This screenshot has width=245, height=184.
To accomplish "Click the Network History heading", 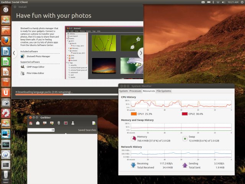I will point(131,147).
